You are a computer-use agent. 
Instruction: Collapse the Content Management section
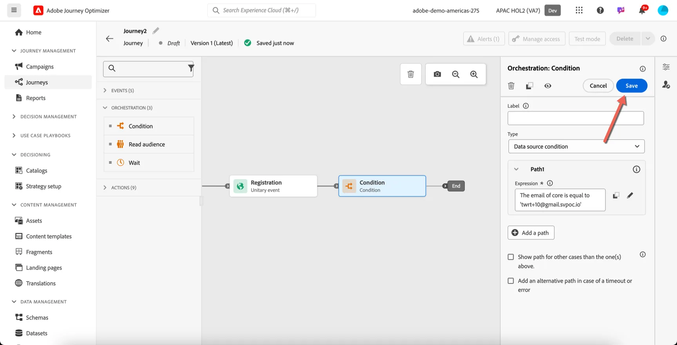pyautogui.click(x=14, y=205)
